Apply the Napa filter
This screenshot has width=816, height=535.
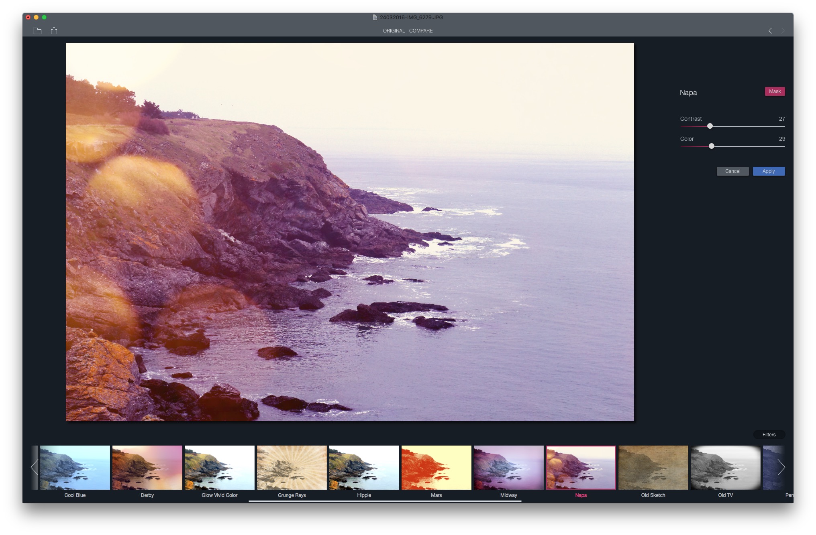769,171
